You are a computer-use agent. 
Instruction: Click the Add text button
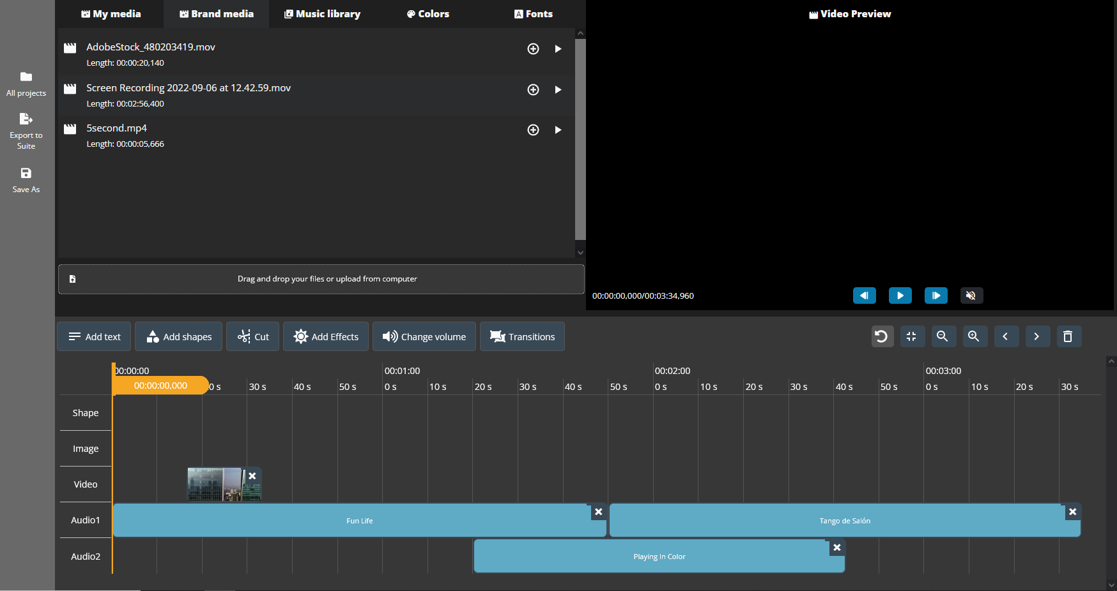tap(94, 336)
